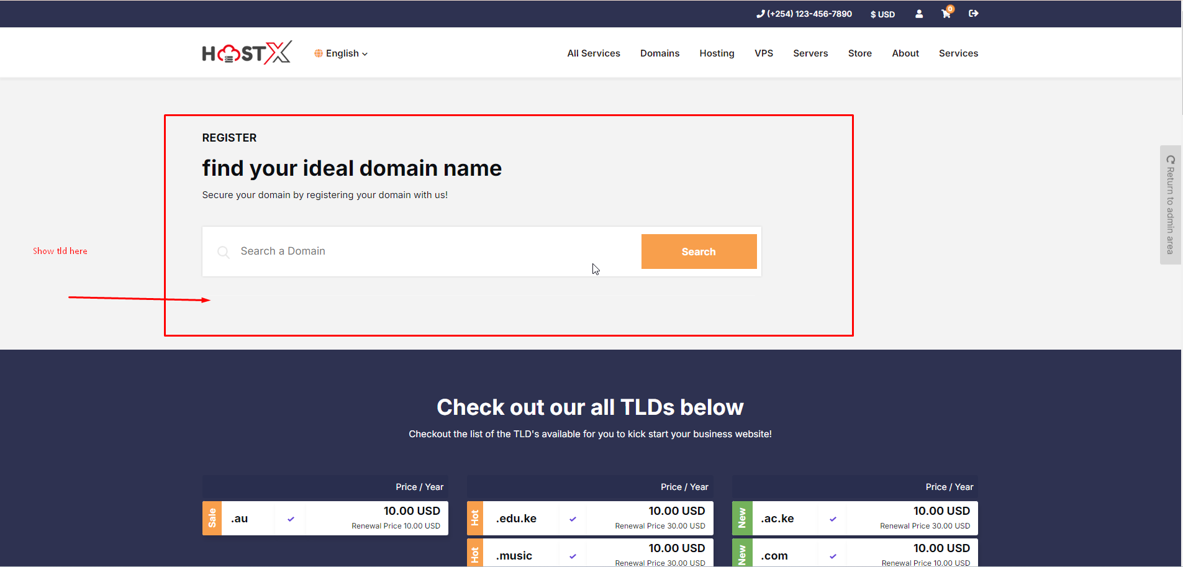
Task: Open the user account icon
Action: (x=919, y=14)
